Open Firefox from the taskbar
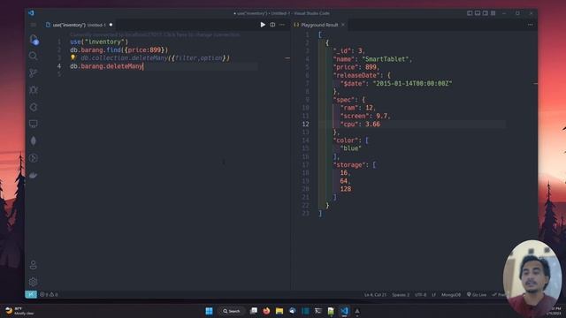This screenshot has height=318, width=566. (x=266, y=311)
